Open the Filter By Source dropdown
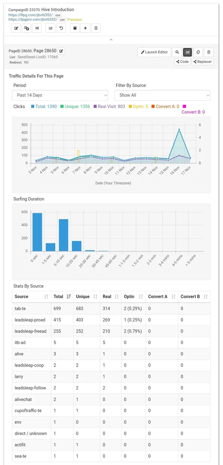The height and width of the screenshot is (465, 223). point(163,95)
